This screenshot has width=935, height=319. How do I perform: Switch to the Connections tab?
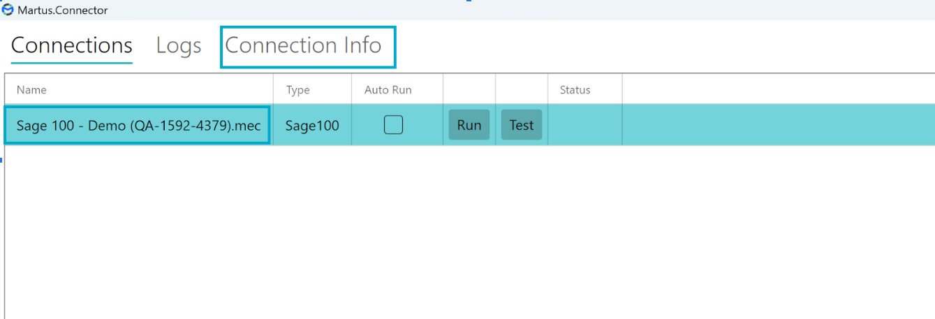(x=72, y=46)
